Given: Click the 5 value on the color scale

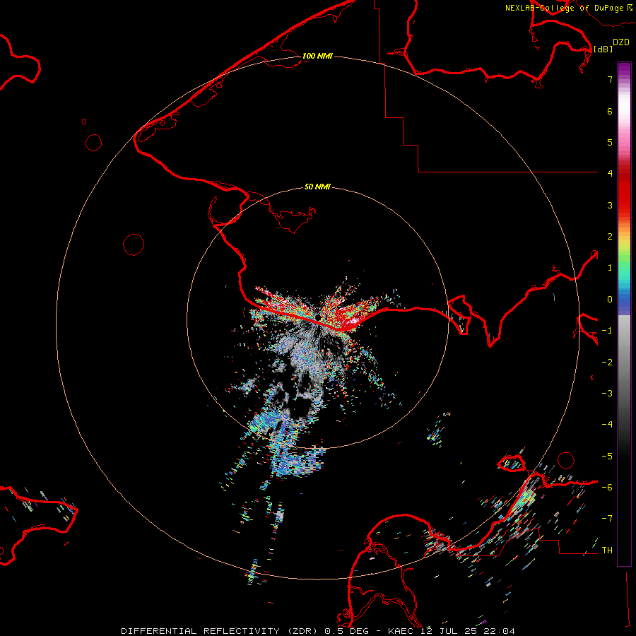Looking at the screenshot, I should tap(610, 142).
